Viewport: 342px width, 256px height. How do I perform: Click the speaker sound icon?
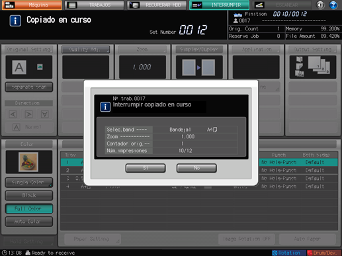tap(320, 5)
